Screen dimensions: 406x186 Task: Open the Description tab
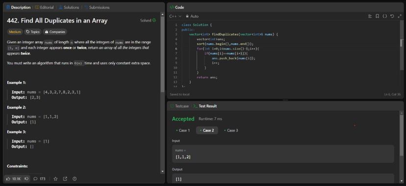[18, 7]
